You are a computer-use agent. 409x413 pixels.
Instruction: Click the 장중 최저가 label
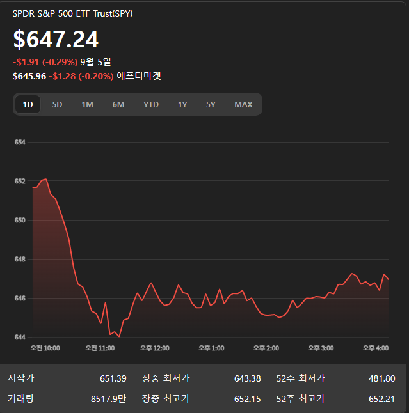click(x=166, y=378)
